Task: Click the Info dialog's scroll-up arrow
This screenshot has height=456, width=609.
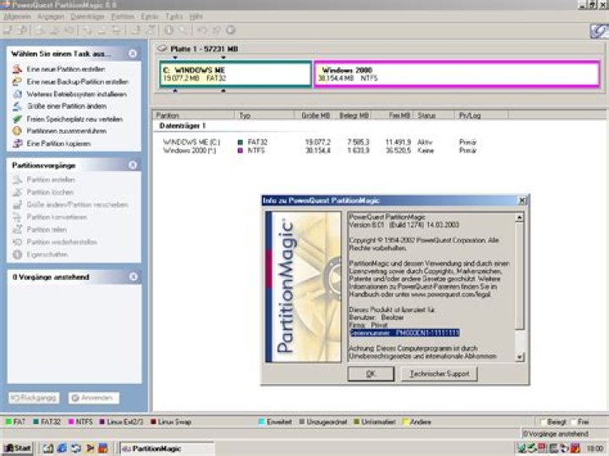Action: point(519,217)
